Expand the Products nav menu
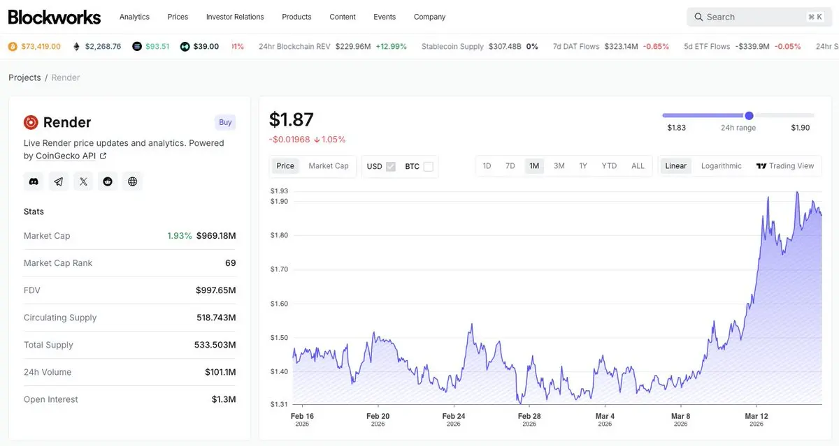839x446 pixels. 296,17
